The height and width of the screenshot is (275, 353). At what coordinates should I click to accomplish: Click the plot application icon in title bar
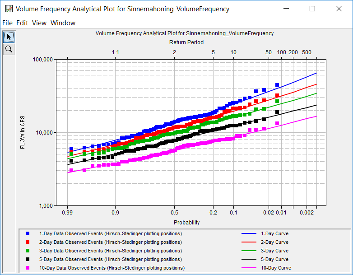tap(9, 9)
